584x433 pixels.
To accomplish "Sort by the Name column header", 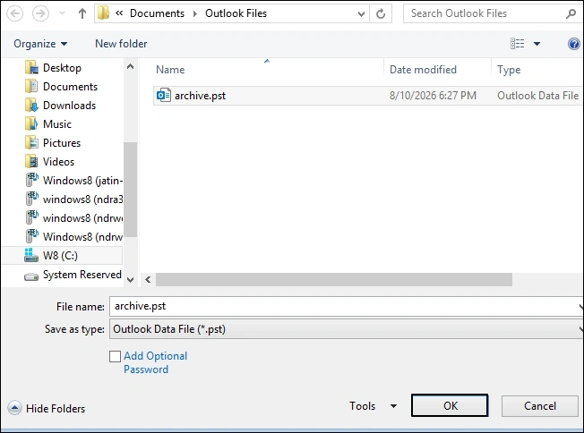I will click(170, 70).
